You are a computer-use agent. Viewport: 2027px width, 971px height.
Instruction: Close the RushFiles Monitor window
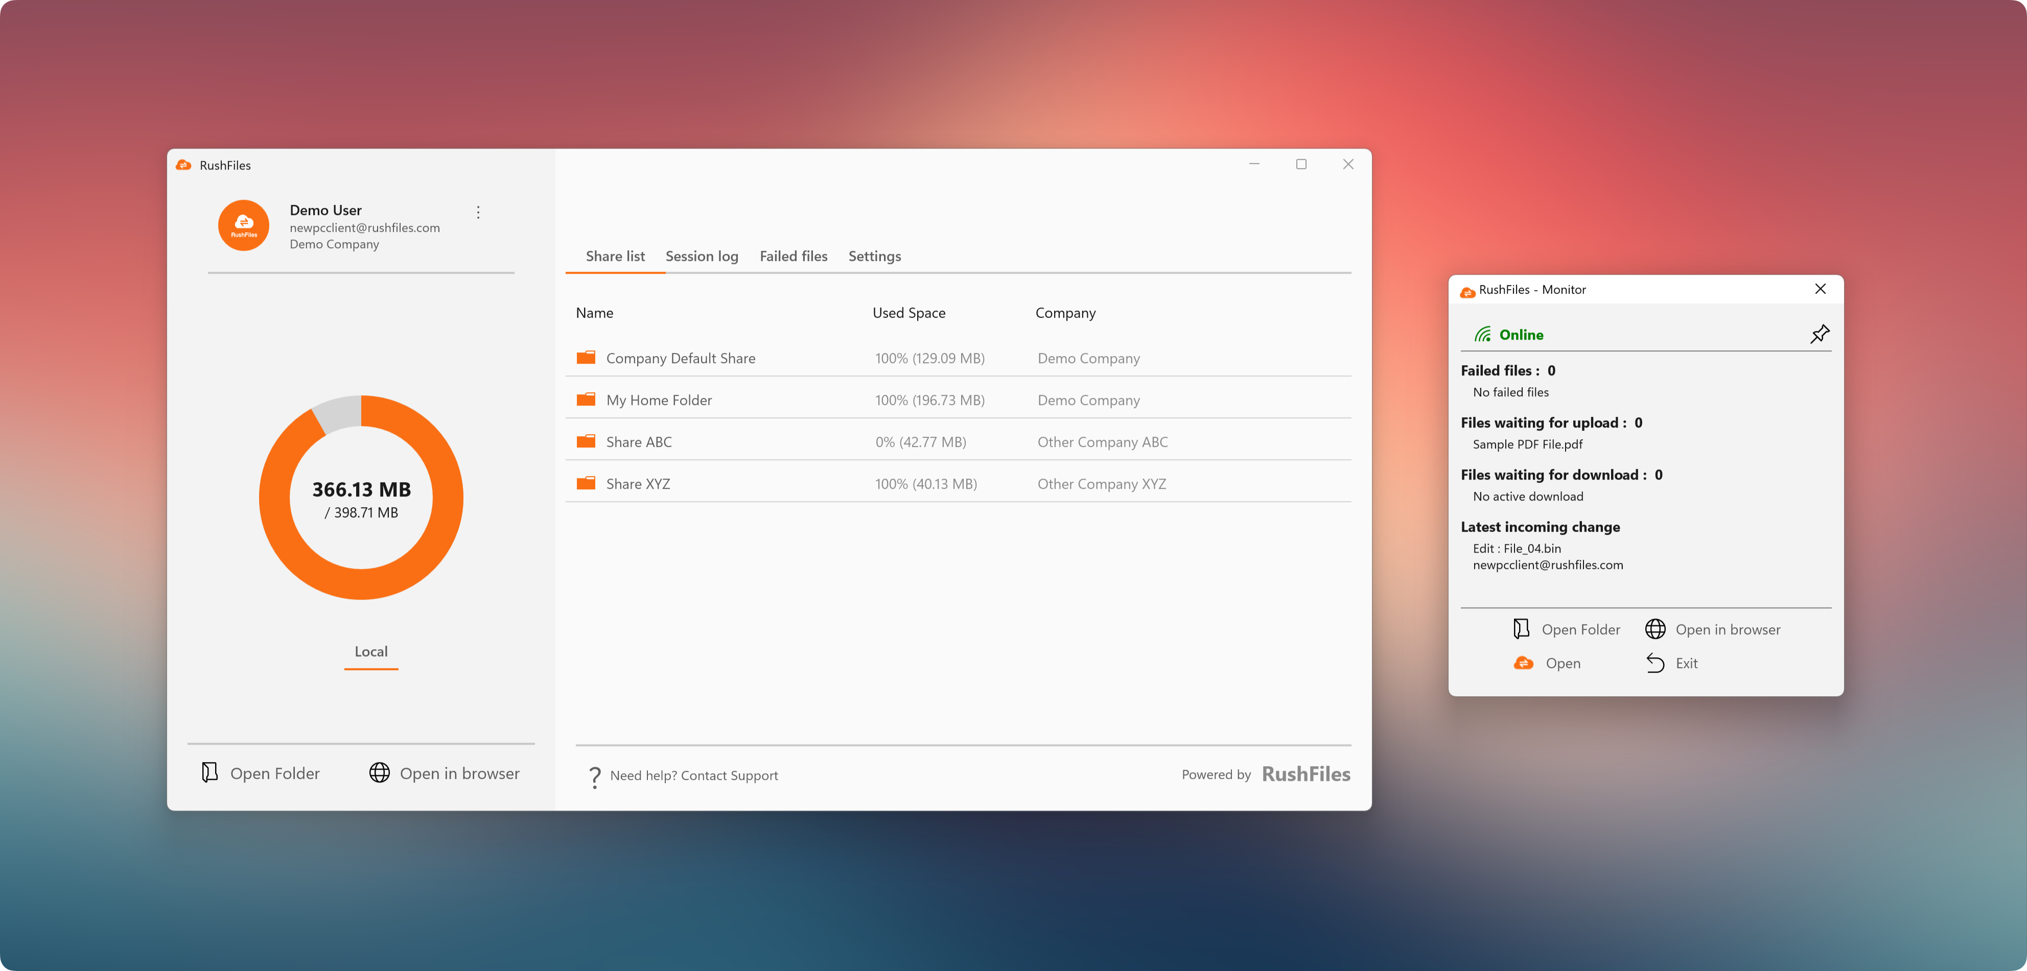coord(1820,289)
